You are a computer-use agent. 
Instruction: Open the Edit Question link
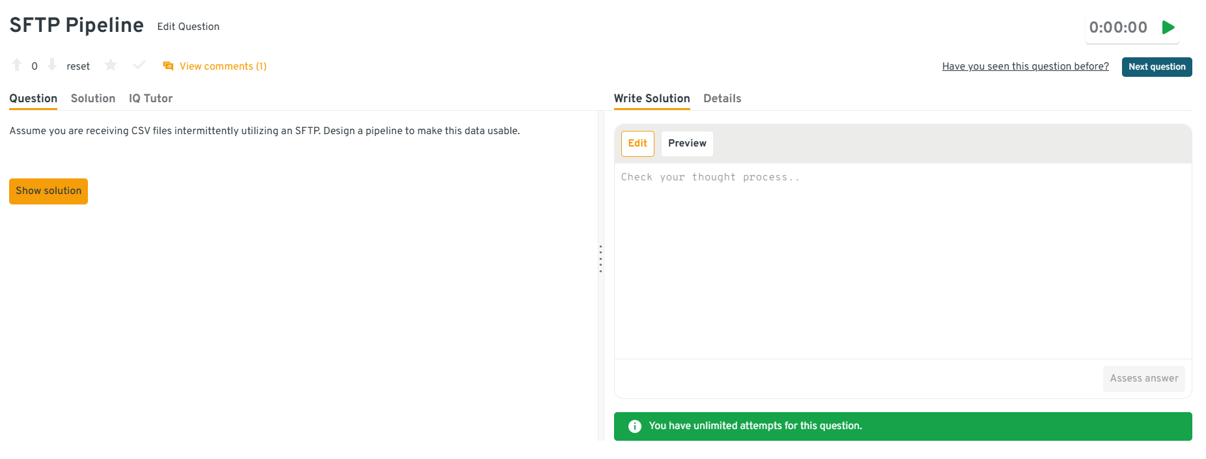[x=188, y=27]
